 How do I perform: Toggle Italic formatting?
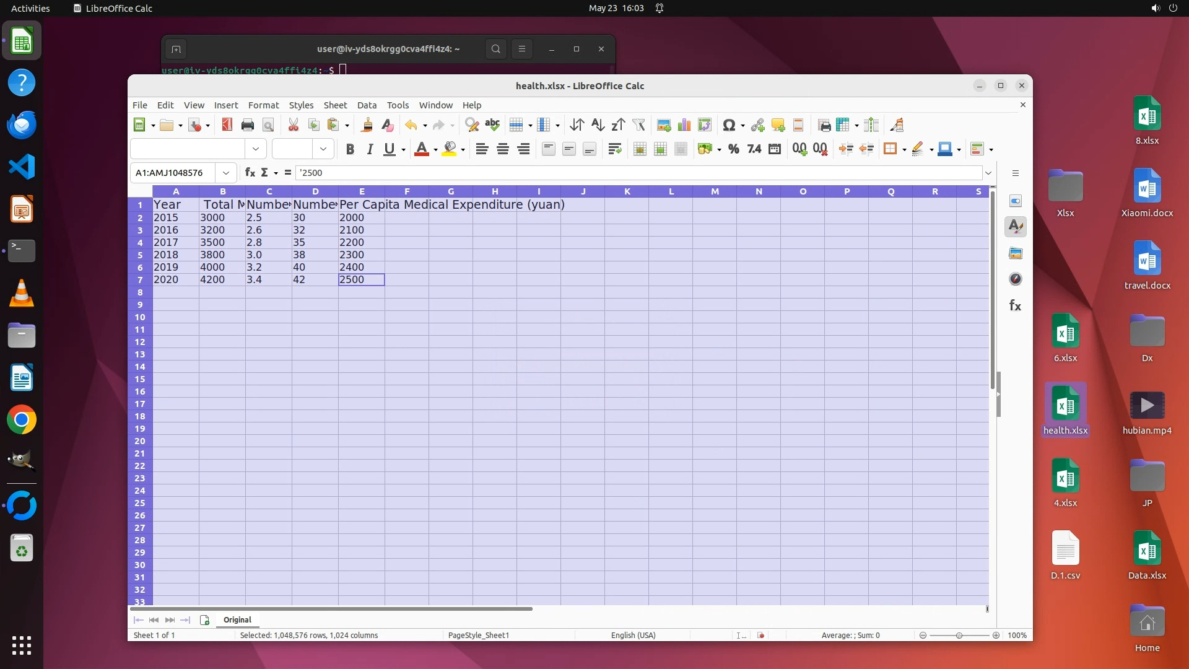click(370, 149)
